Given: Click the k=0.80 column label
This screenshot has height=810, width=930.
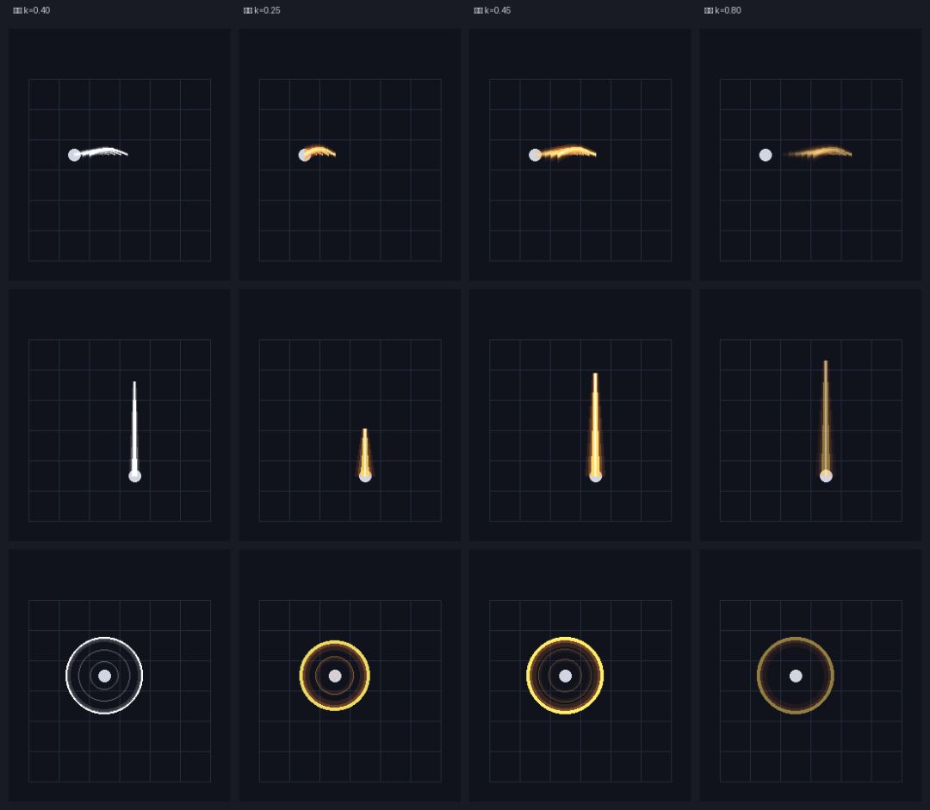Looking at the screenshot, I should click(x=722, y=10).
